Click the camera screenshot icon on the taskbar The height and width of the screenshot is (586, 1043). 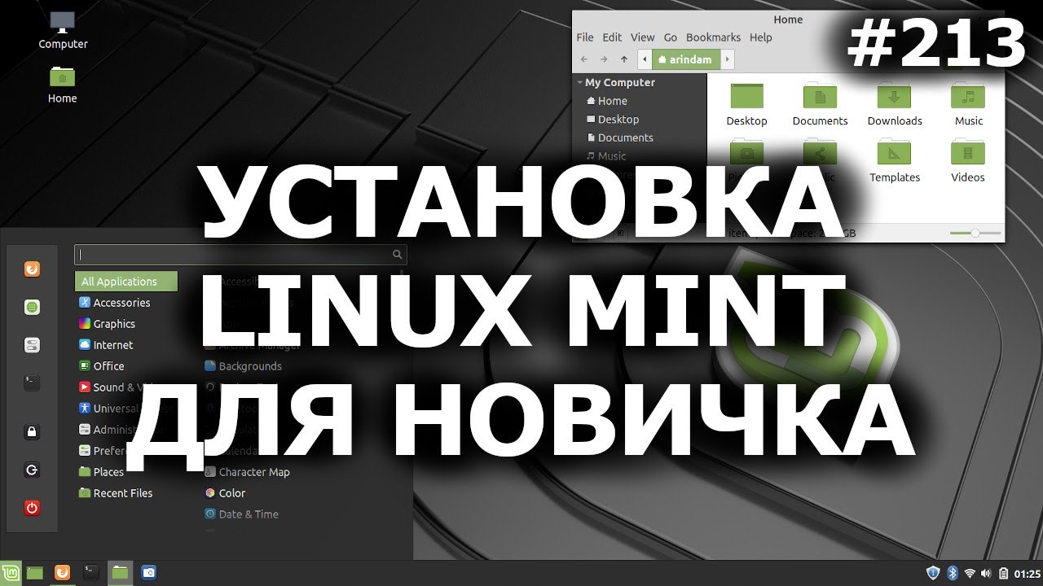point(148,572)
